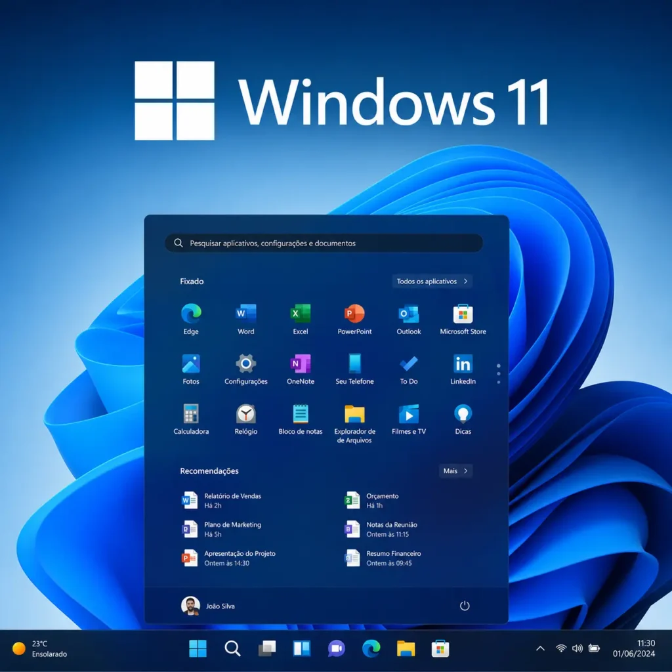The image size is (672, 672).
Task: Open Bloco de notas
Action: point(301,419)
